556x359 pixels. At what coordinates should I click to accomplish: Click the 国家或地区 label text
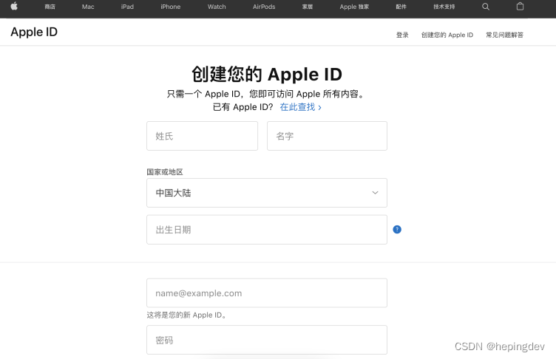pos(165,172)
